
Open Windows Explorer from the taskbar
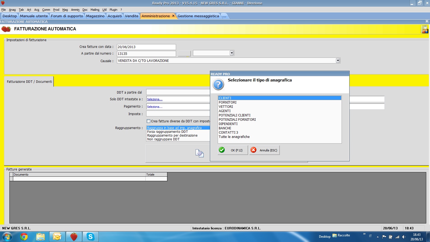tap(40, 237)
